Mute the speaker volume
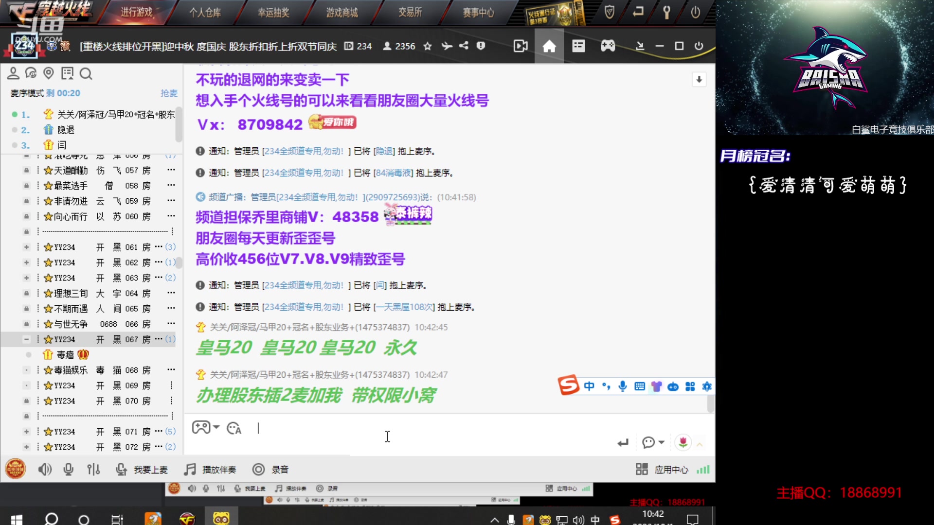The height and width of the screenshot is (525, 934). click(45, 470)
